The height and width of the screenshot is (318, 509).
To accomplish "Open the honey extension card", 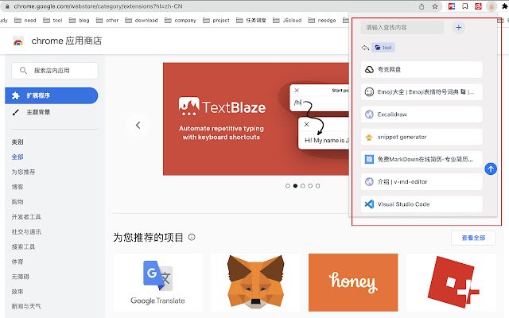I will tap(353, 282).
